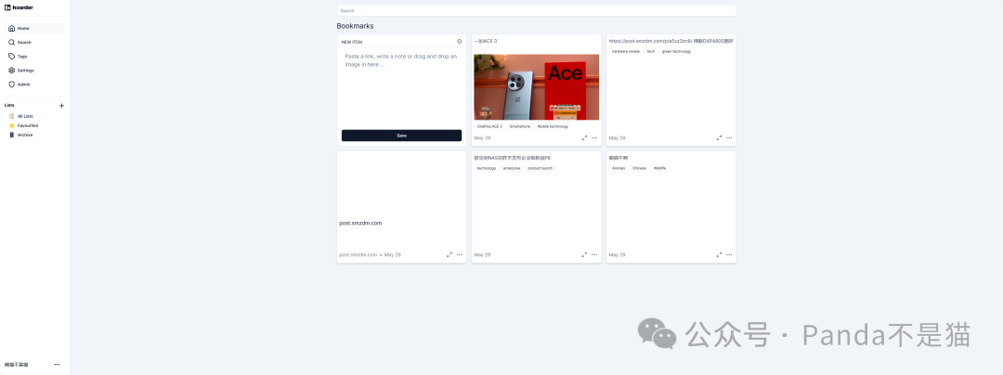Click the Chinese tag

pyautogui.click(x=639, y=168)
